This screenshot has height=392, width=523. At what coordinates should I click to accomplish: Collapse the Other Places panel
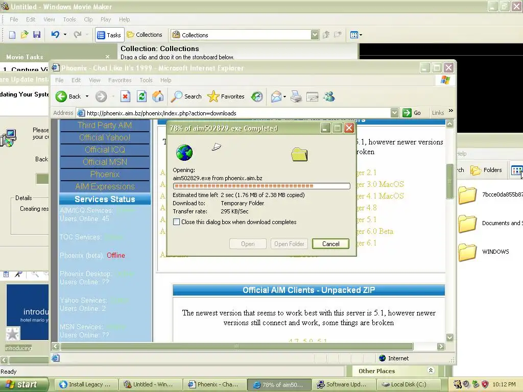[431, 371]
